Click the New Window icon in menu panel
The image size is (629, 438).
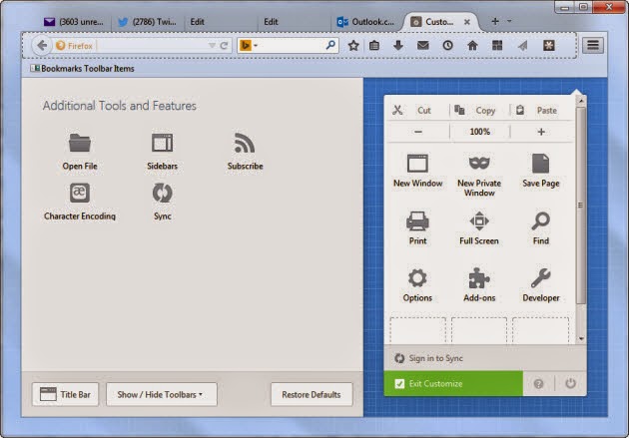pos(417,163)
